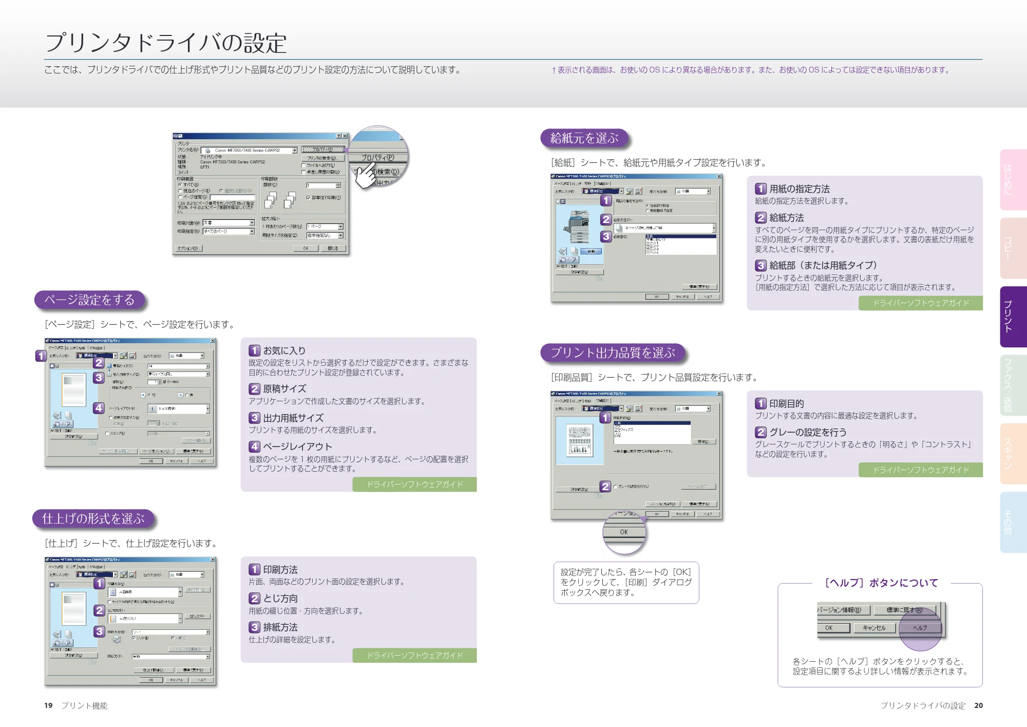Open 給紙方法 dropdown in the 給紙 dialog
Image resolution: width=1027 pixels, height=727 pixels.
714,228
